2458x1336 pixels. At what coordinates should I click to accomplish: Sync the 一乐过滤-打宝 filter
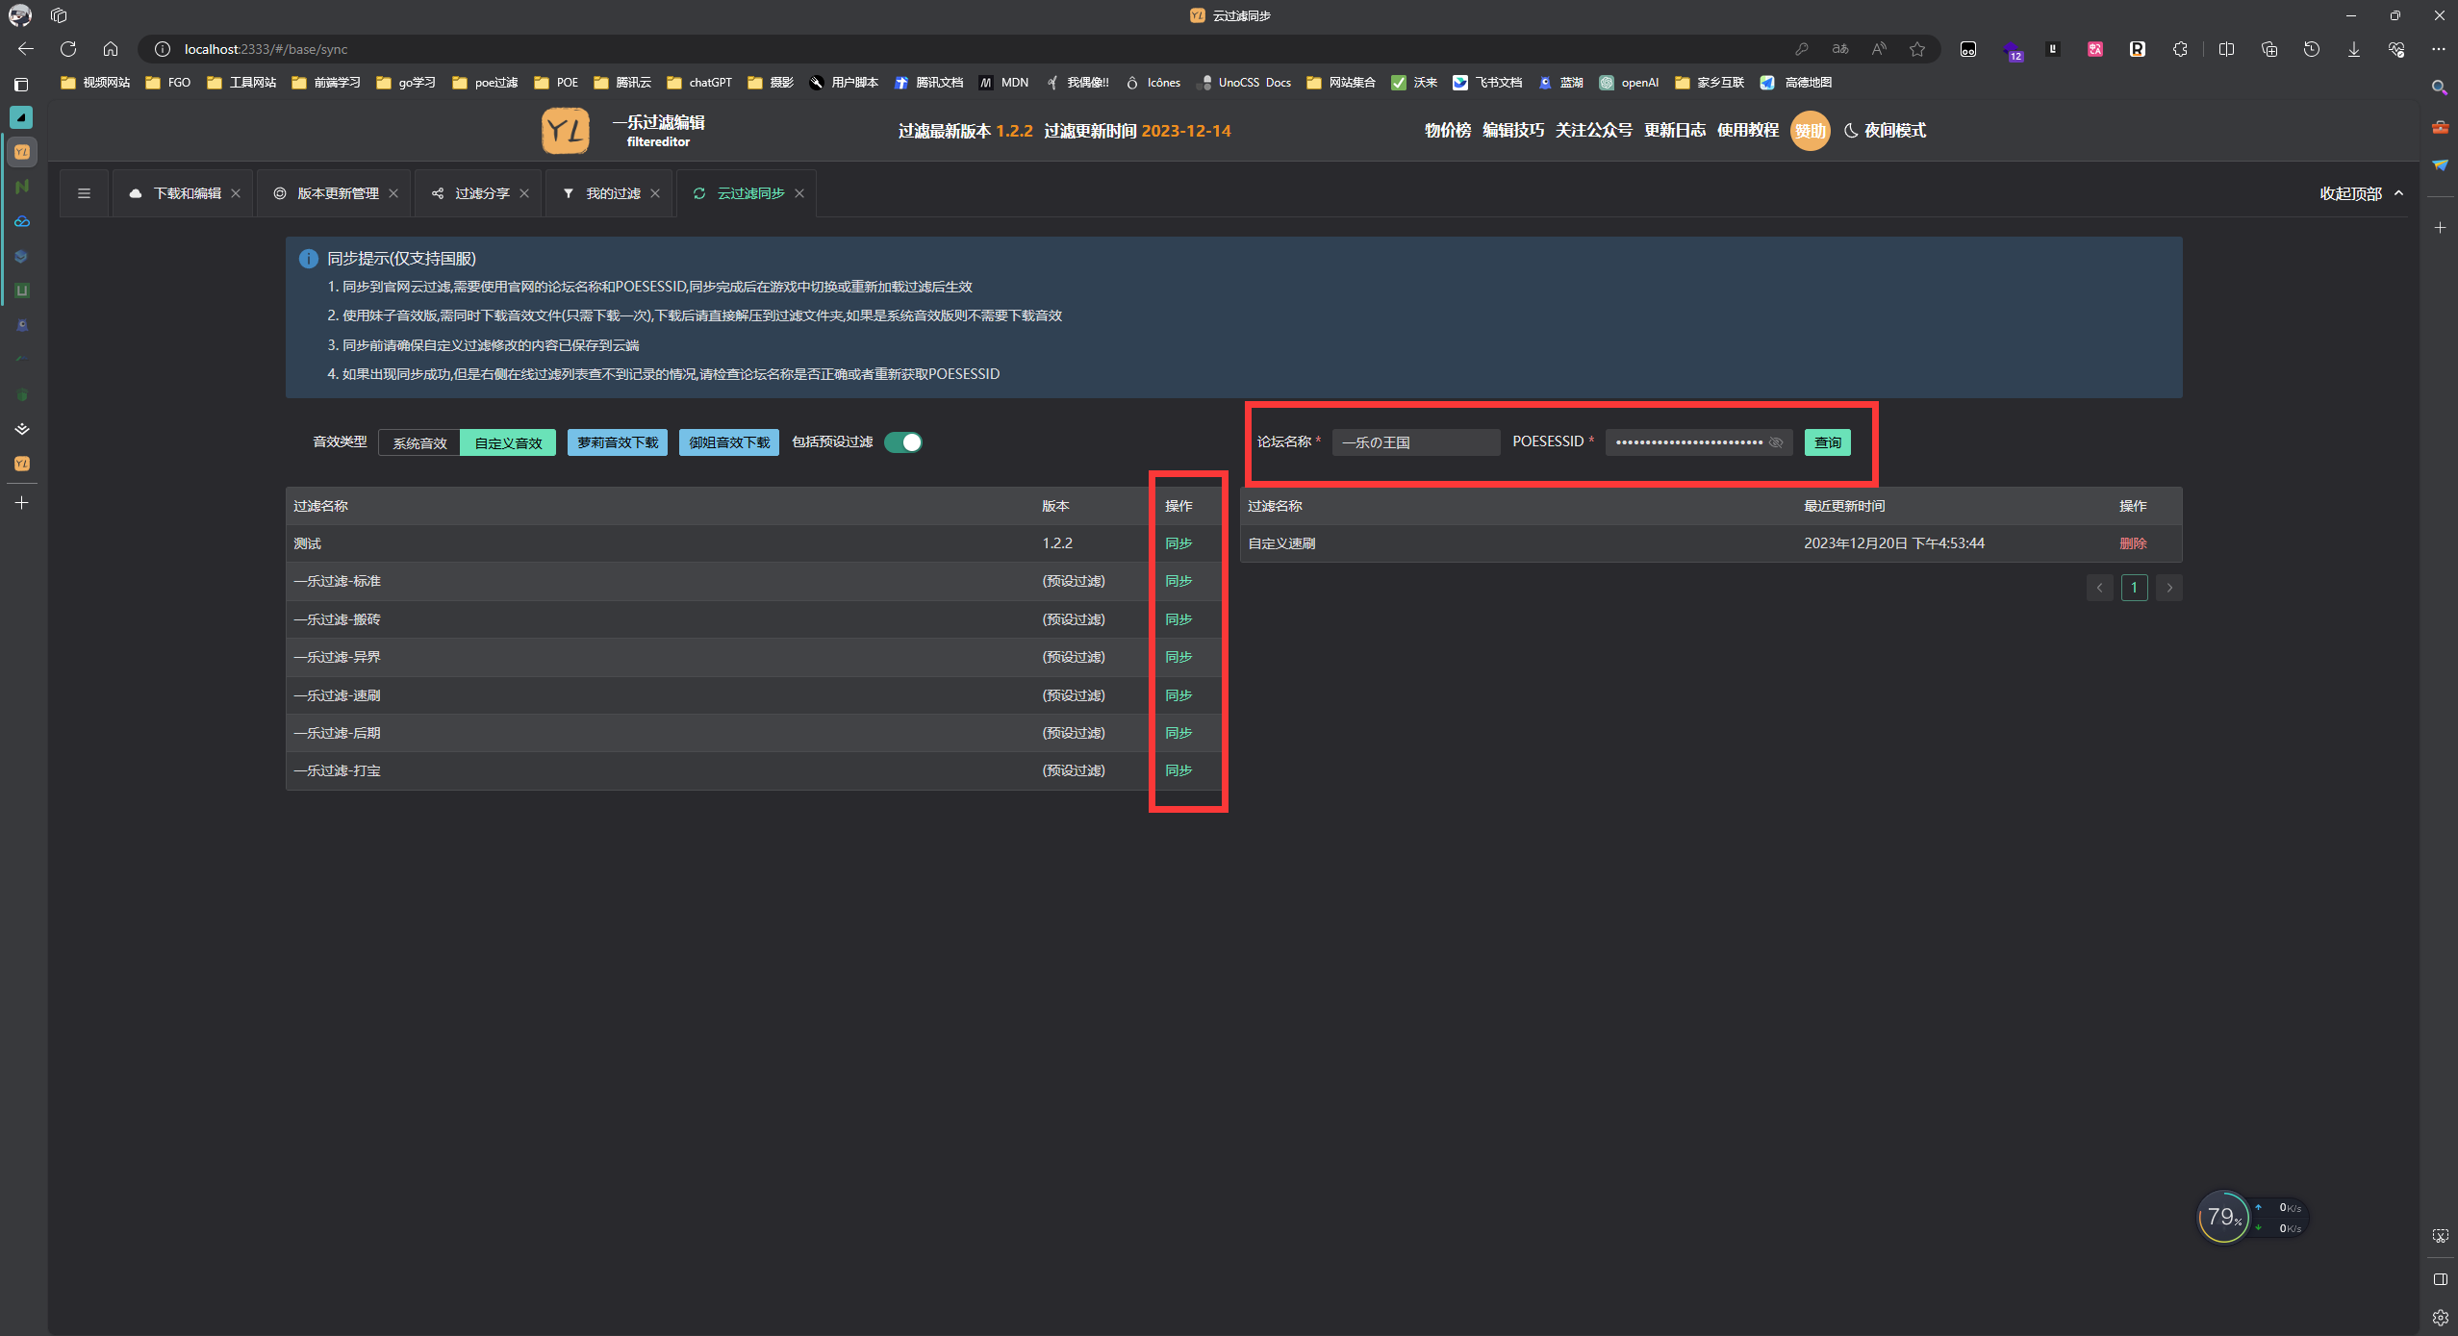(x=1178, y=770)
